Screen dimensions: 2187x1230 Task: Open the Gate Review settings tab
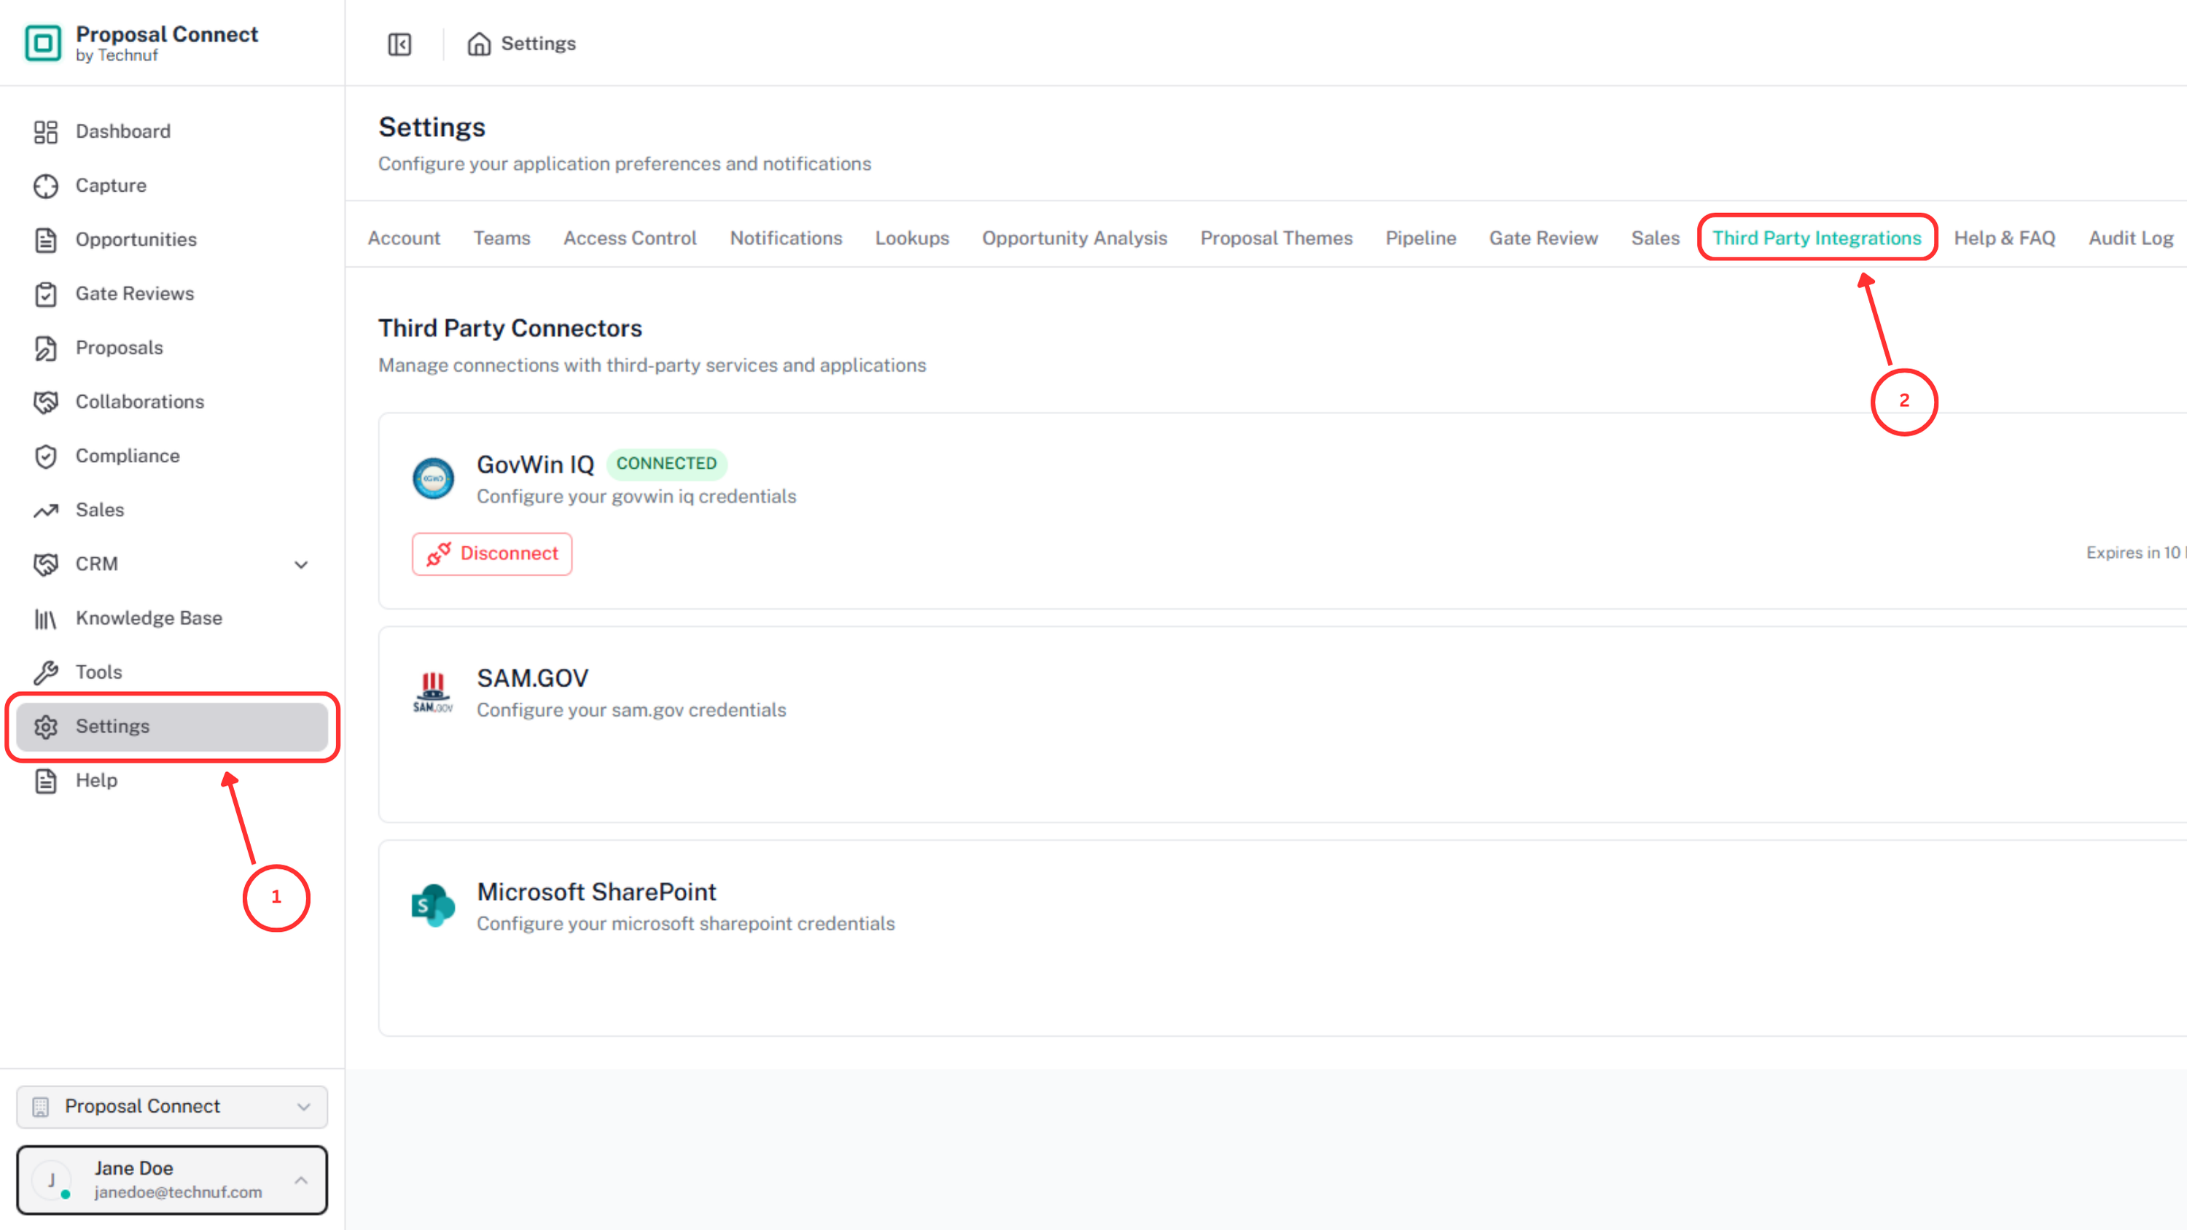(1543, 238)
